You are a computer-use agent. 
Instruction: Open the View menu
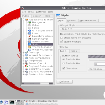(x=31, y=12)
